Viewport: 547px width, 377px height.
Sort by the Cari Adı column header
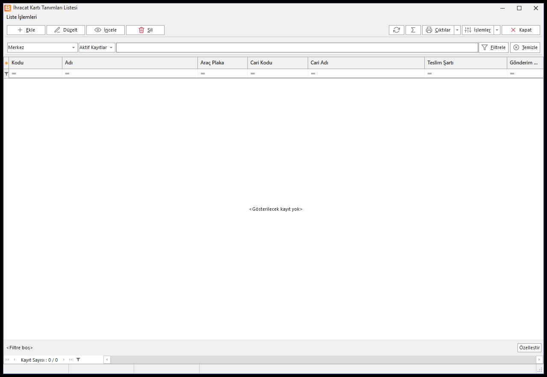(366, 63)
